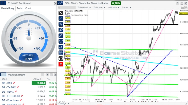Viewport: 188px width, 105px height.
Task: Click the save disk icon in chart toolbar
Action: tap(186, 8)
